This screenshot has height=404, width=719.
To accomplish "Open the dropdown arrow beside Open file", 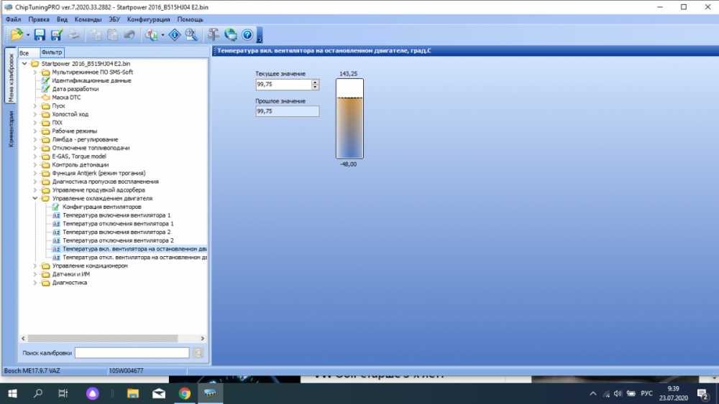I will (28, 35).
